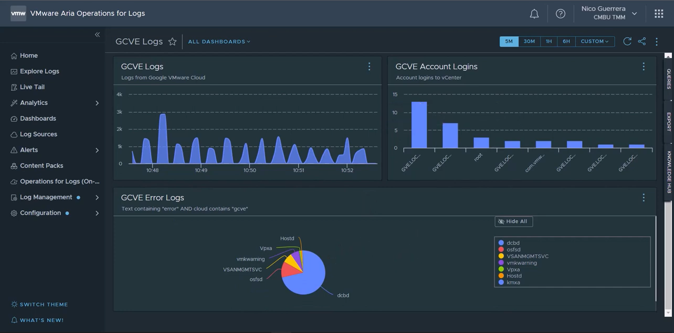Click the Live Tail sidebar icon
The height and width of the screenshot is (333, 674).
pyautogui.click(x=14, y=87)
